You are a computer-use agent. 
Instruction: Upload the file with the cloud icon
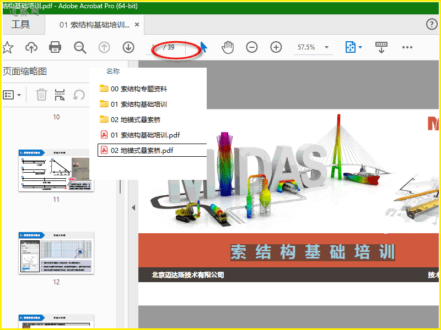click(31, 47)
